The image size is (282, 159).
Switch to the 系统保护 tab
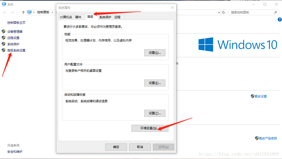pos(105,17)
